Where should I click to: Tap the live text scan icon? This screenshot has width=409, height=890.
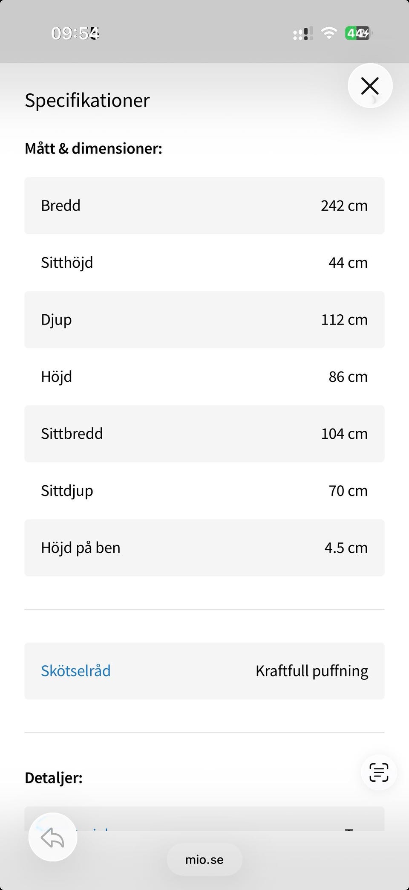(x=379, y=772)
